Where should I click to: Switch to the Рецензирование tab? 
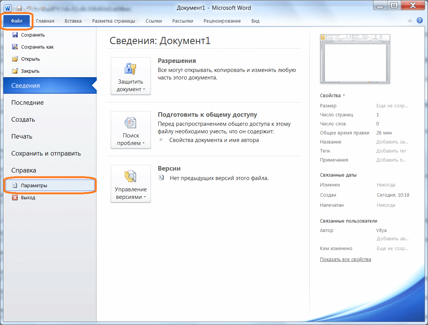(222, 21)
